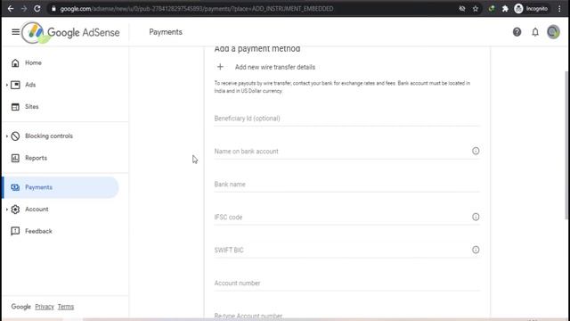
Task: Click the 'Add a payment method' heading
Action: click(257, 49)
